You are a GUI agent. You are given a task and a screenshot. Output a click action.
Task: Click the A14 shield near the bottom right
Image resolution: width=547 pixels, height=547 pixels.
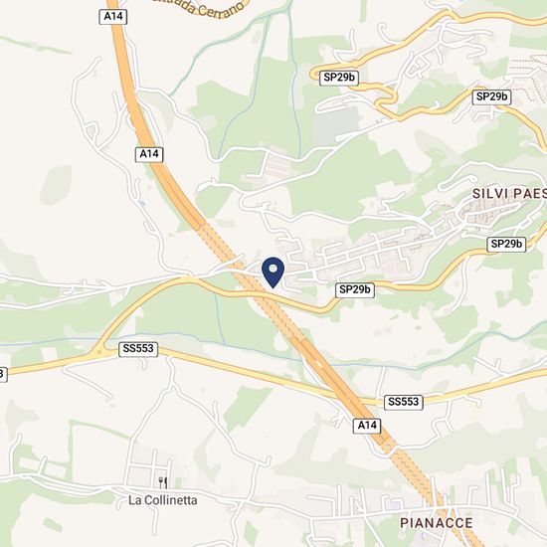(367, 426)
